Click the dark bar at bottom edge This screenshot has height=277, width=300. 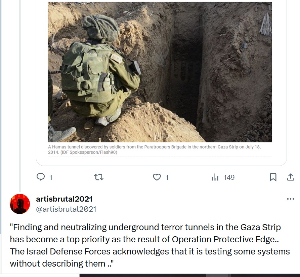click(189, 275)
